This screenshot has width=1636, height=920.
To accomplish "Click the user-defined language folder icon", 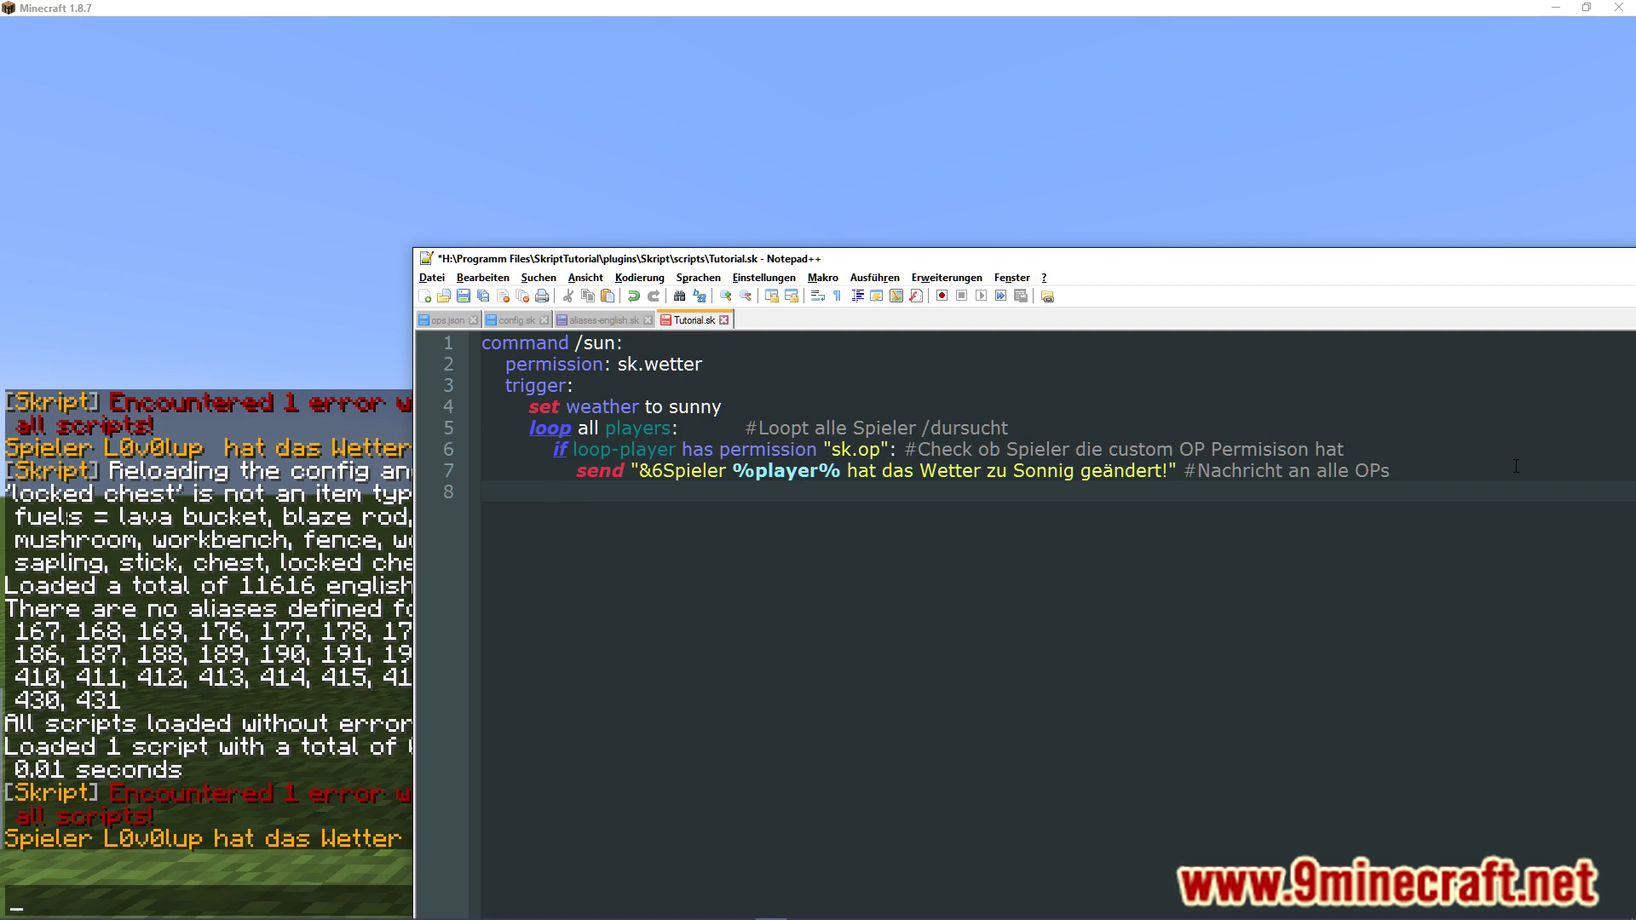I will 877,296.
